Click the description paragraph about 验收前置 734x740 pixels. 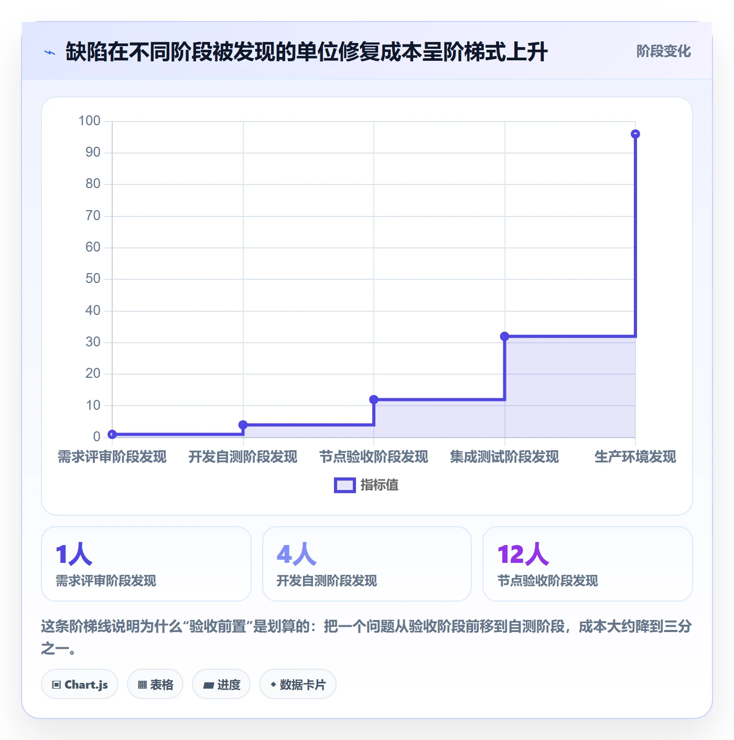(x=366, y=637)
